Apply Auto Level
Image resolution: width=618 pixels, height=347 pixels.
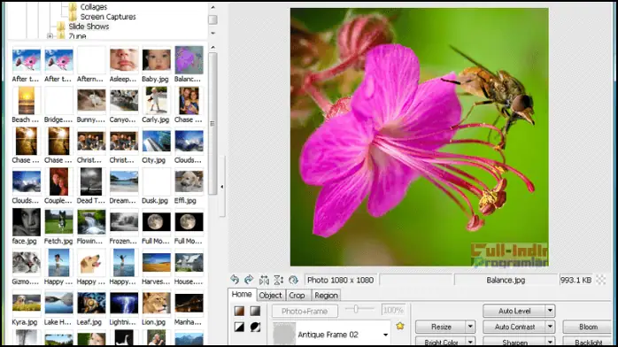514,312
